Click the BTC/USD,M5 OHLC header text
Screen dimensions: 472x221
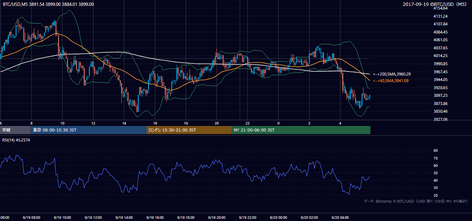point(48,4)
